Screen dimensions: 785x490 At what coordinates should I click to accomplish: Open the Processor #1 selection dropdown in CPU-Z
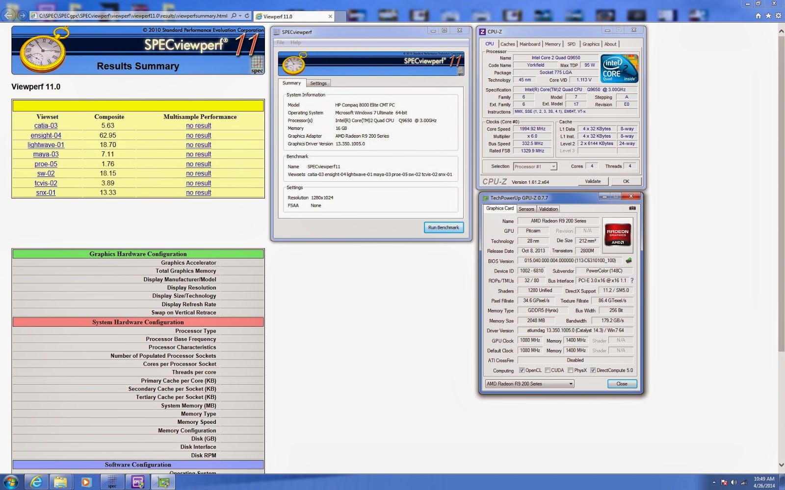click(535, 167)
